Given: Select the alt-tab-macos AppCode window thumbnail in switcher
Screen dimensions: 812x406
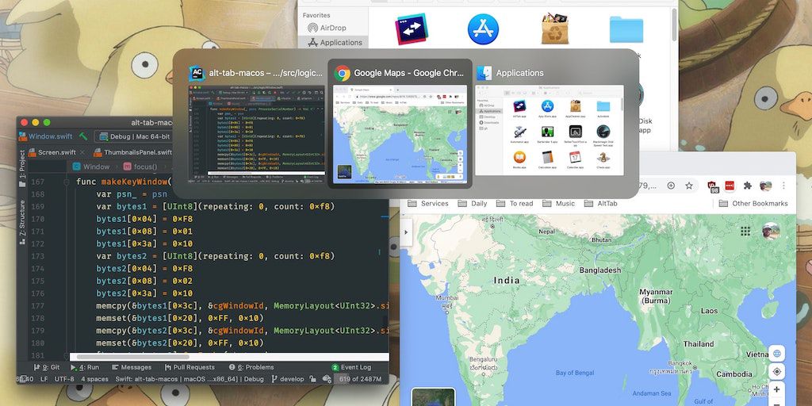Looking at the screenshot, I should point(257,133).
